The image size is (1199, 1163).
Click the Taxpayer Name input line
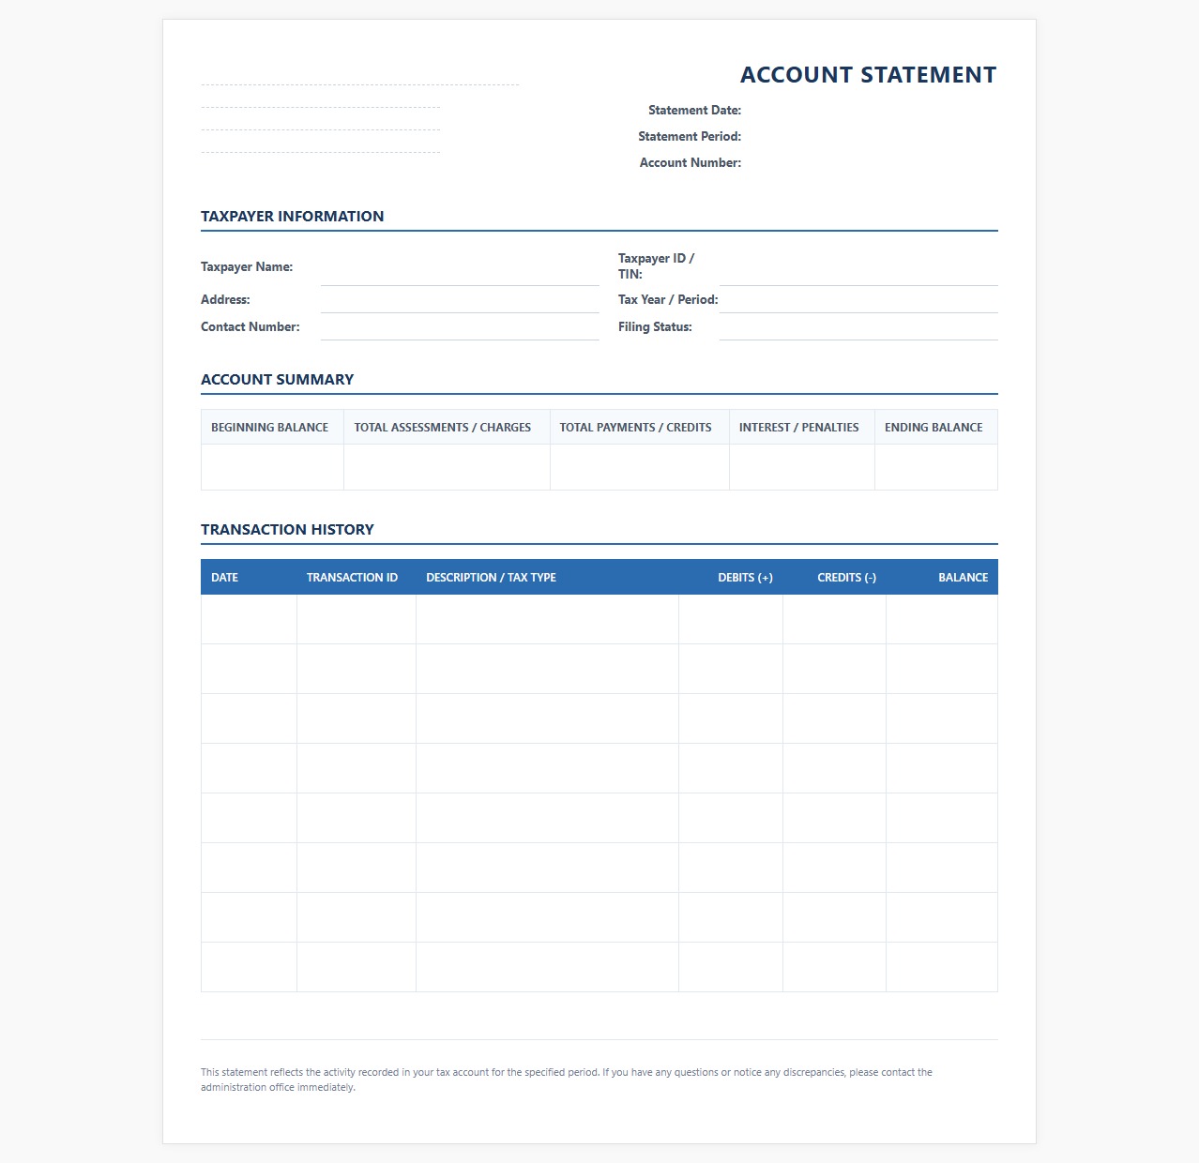460,267
